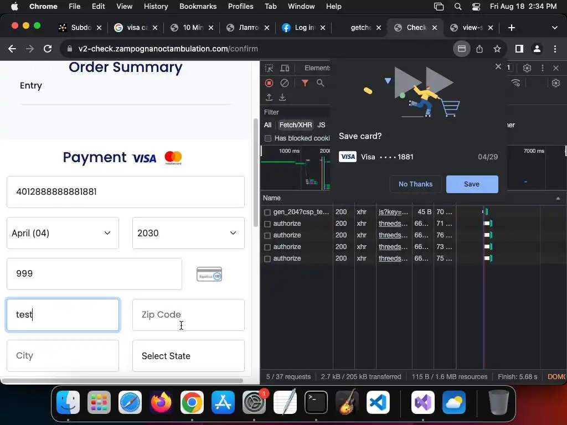This screenshot has height=425, width=567.
Task: Open the Bookmarks menu in the menu bar
Action: 198,7
